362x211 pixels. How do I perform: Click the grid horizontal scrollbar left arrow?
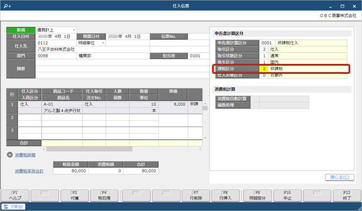tap(44, 149)
